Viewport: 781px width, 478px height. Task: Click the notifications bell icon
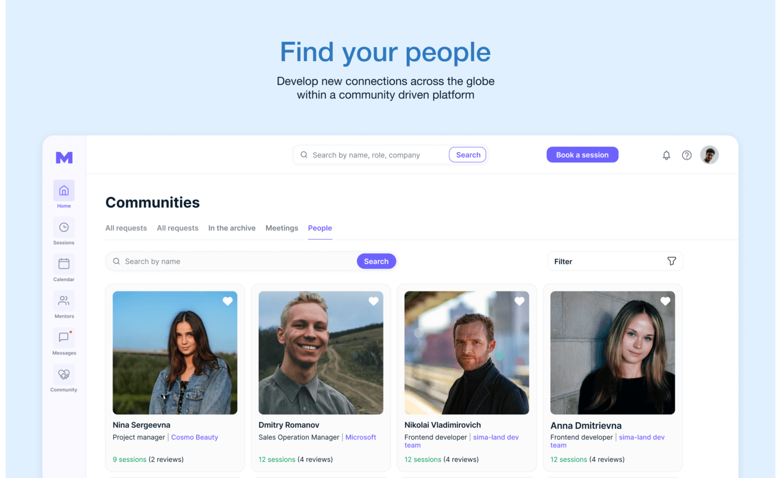(x=666, y=155)
